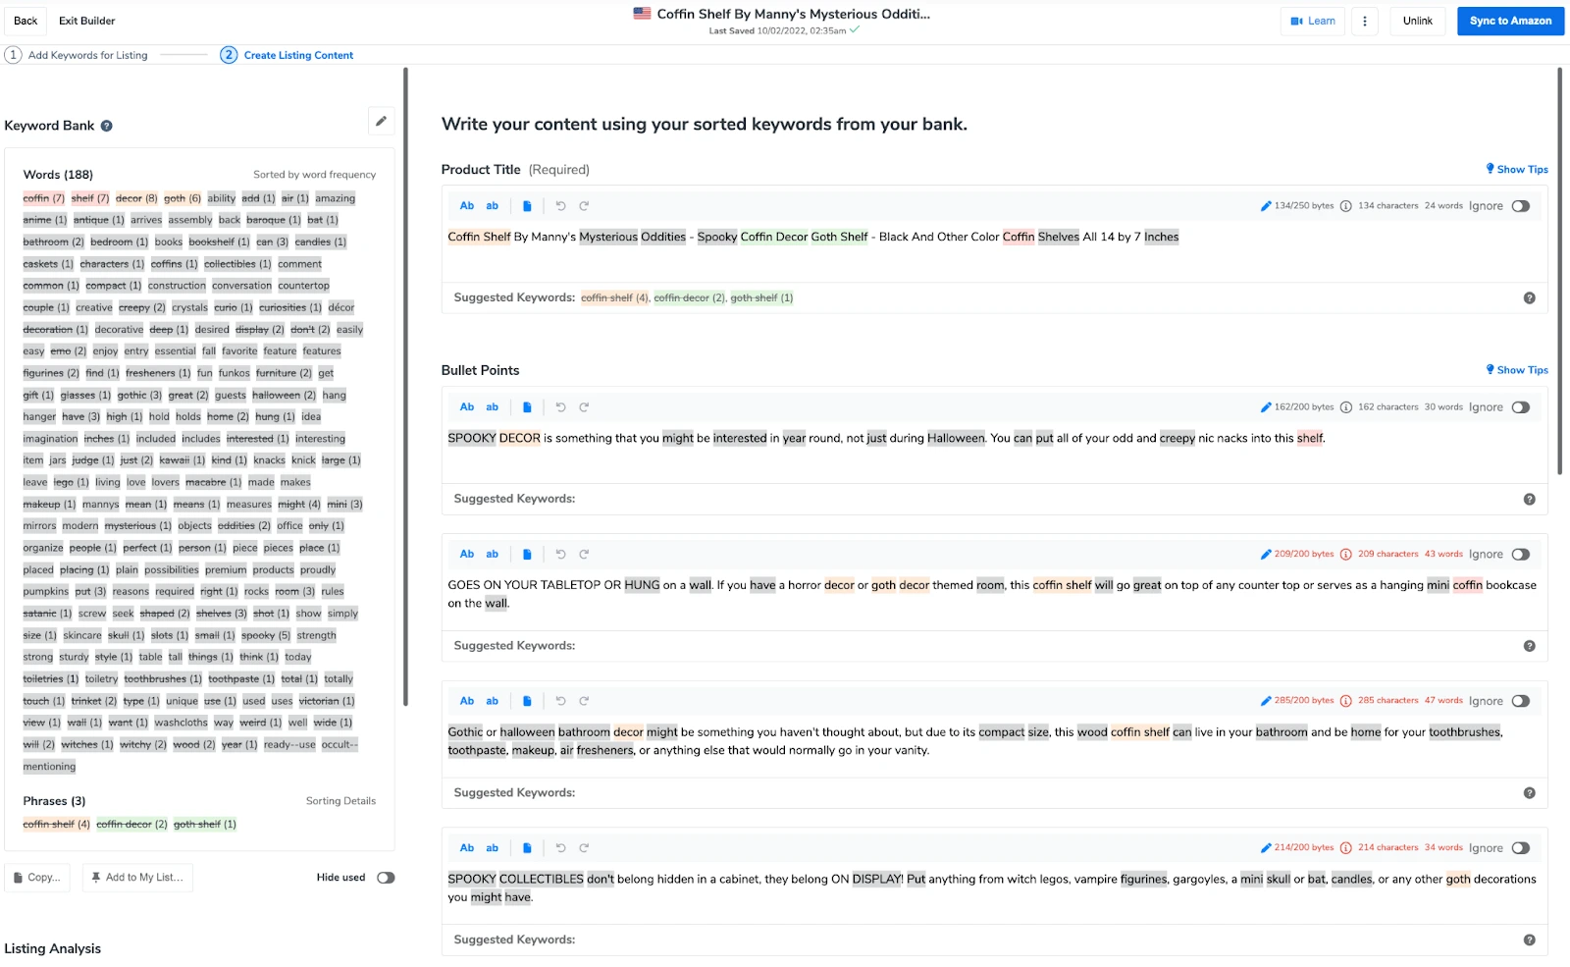Toggle Ignore on the last bullet point
The width and height of the screenshot is (1570, 967).
click(x=1520, y=847)
